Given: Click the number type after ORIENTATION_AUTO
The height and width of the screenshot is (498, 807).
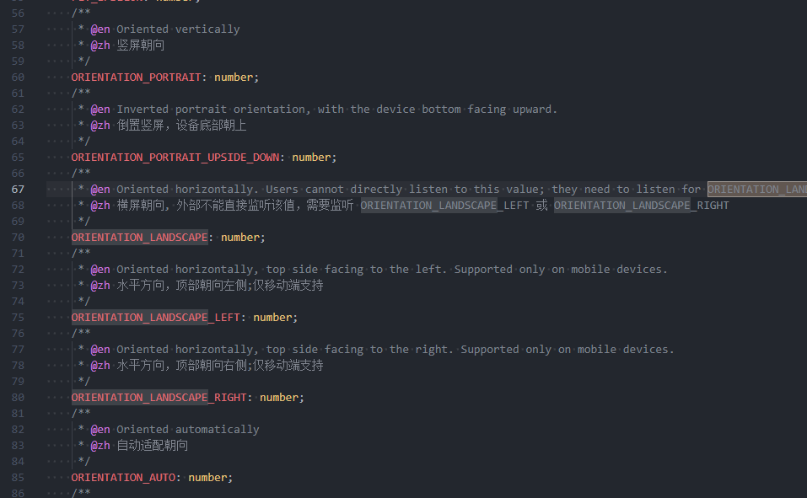Looking at the screenshot, I should [x=207, y=478].
